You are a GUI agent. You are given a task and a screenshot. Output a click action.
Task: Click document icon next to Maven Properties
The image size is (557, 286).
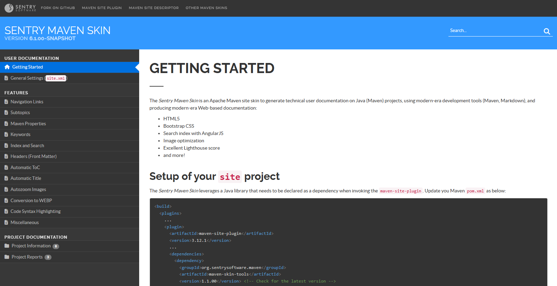point(6,124)
